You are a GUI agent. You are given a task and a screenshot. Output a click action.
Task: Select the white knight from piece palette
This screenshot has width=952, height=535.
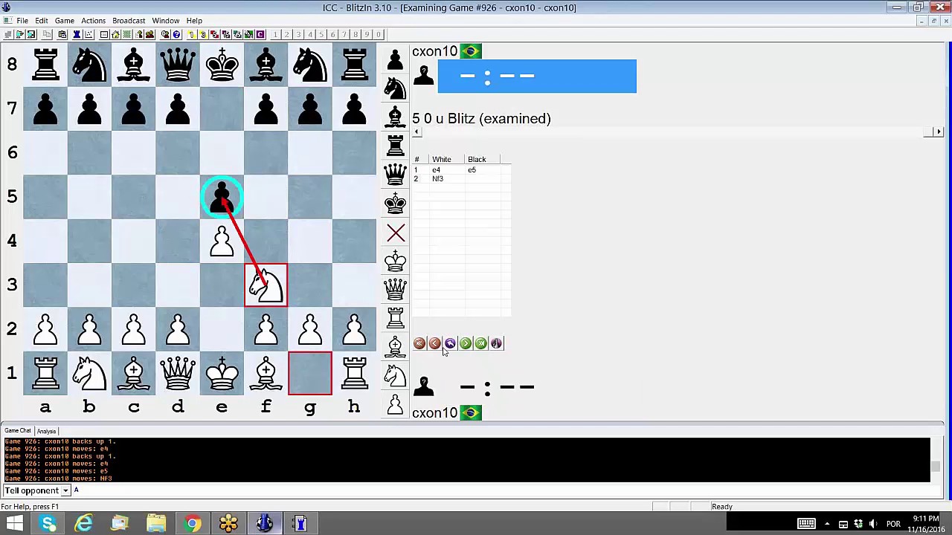[395, 376]
